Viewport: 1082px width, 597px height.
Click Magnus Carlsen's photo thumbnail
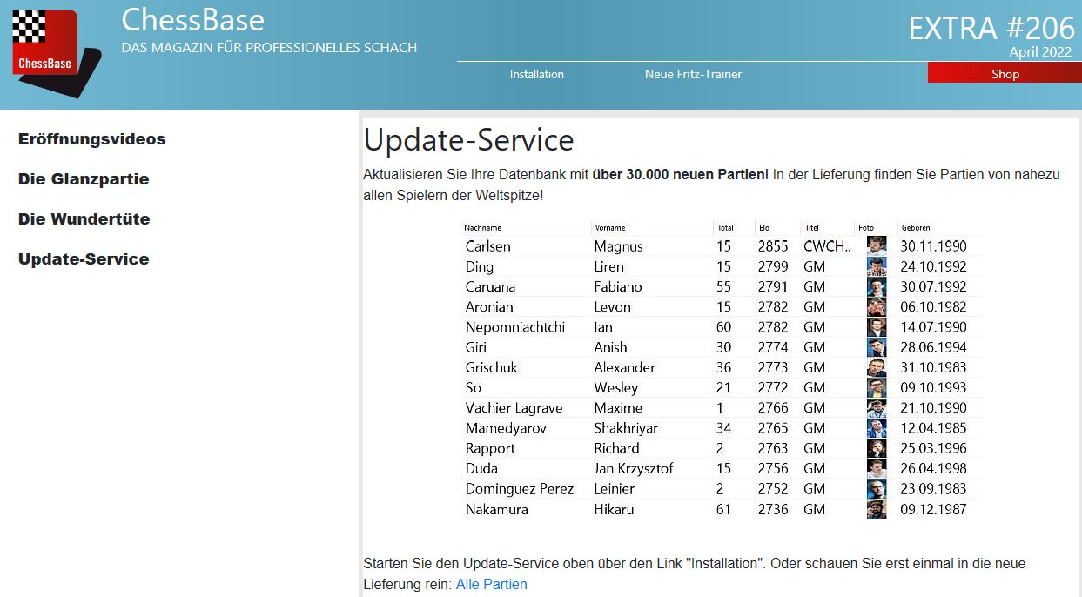point(876,246)
